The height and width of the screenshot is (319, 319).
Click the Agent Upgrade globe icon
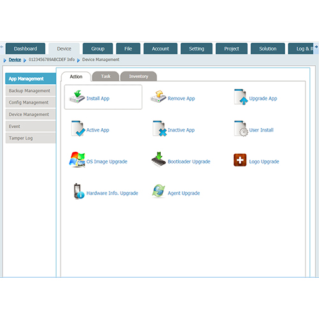click(x=158, y=191)
